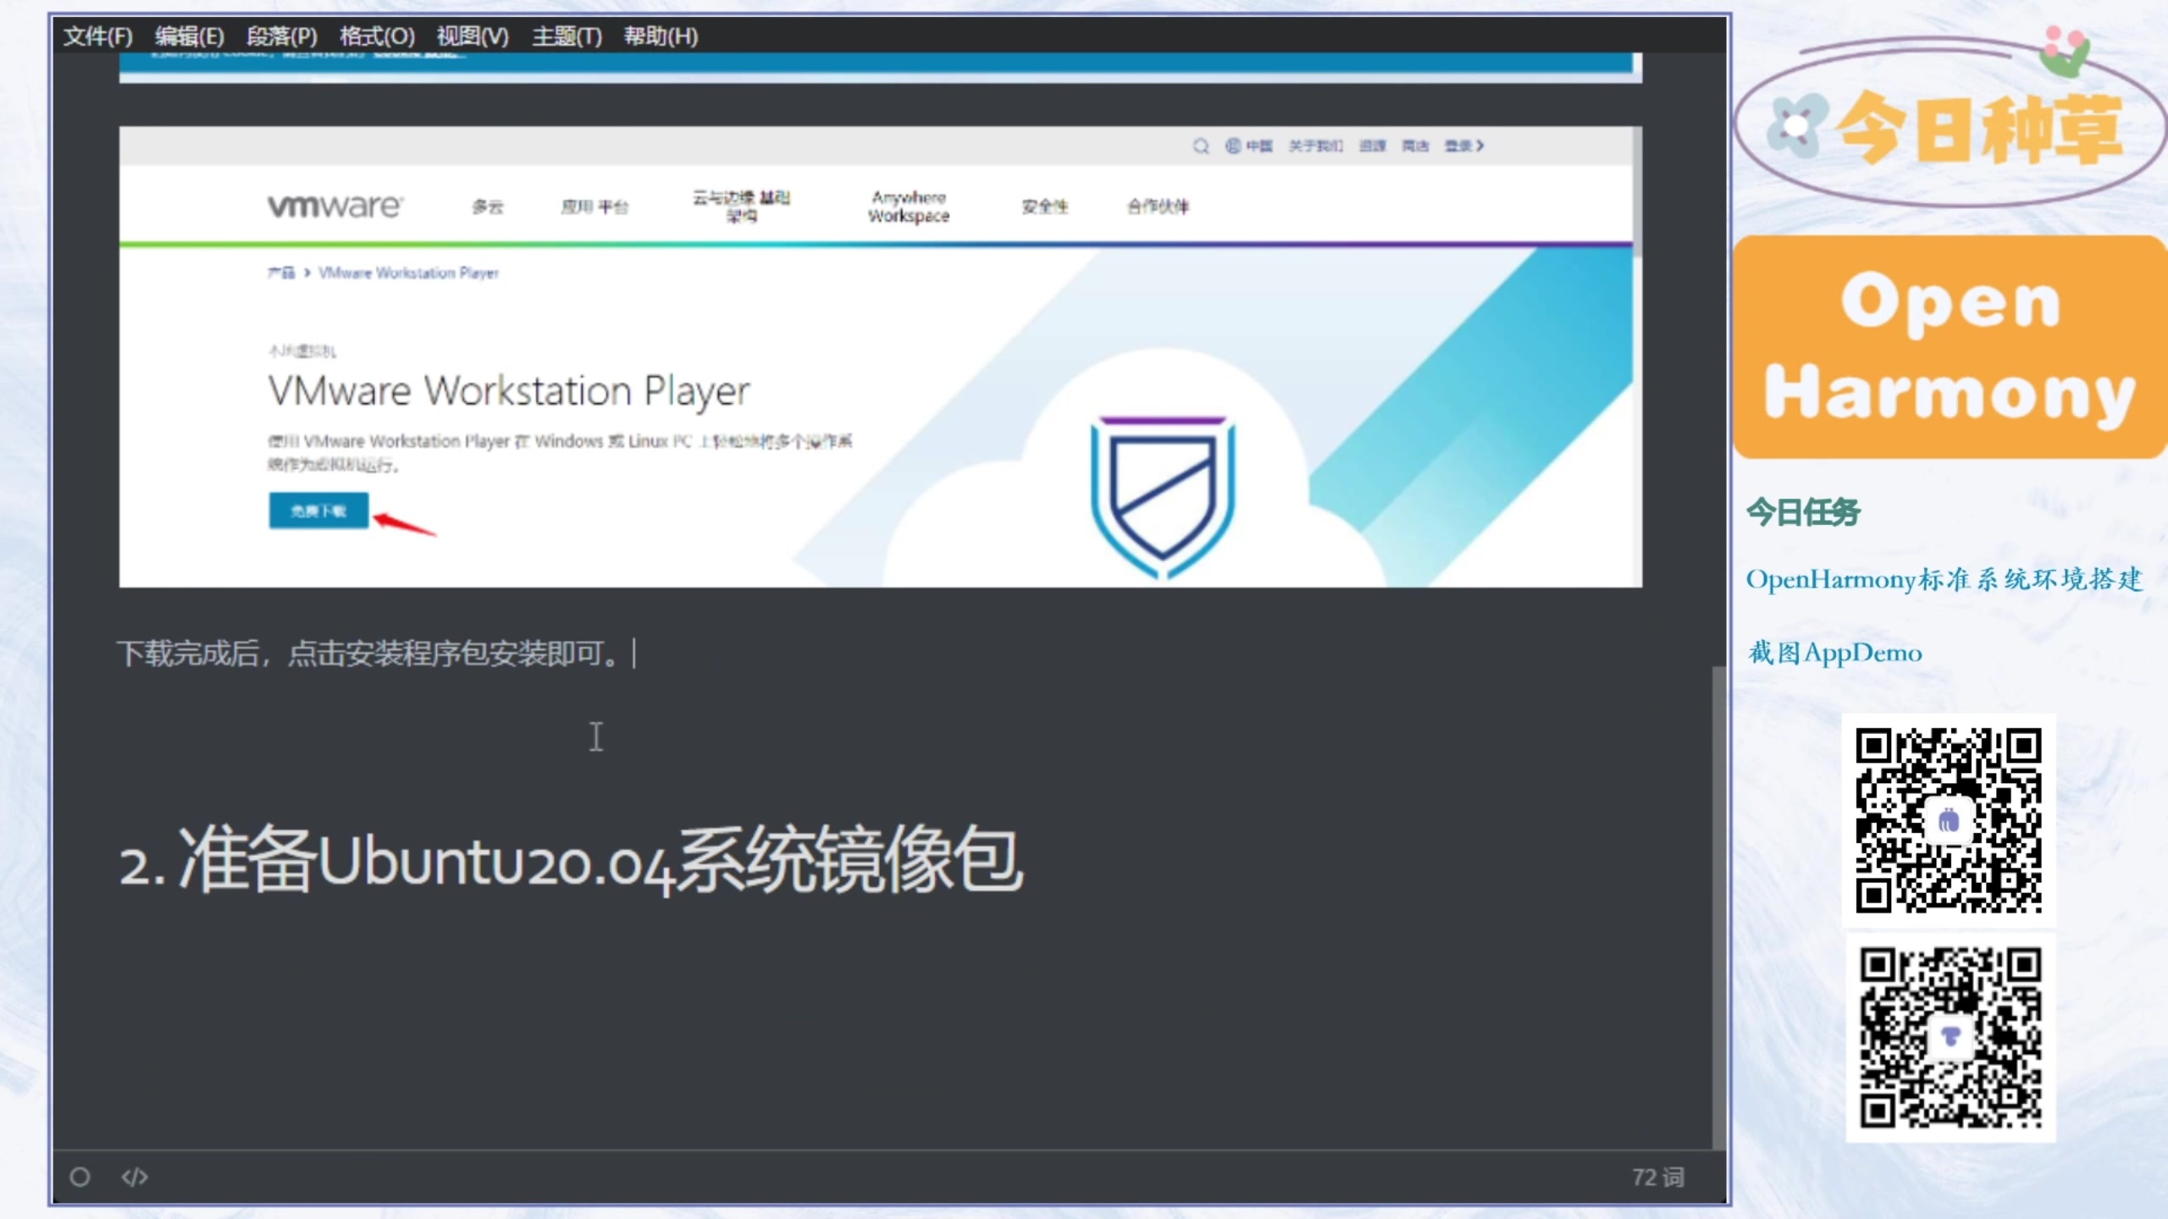This screenshot has width=2168, height=1219.
Task: Open the Anywhere Workspace dropdown
Action: [908, 206]
